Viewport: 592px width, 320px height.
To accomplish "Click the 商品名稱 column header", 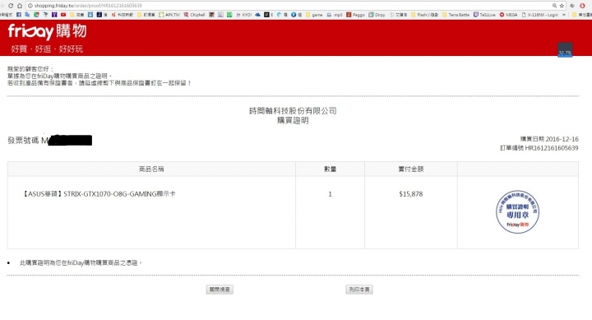I will 151,169.
